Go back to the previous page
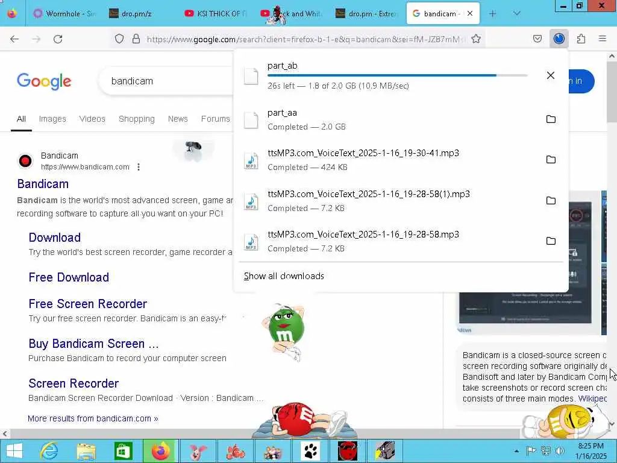 coord(14,39)
